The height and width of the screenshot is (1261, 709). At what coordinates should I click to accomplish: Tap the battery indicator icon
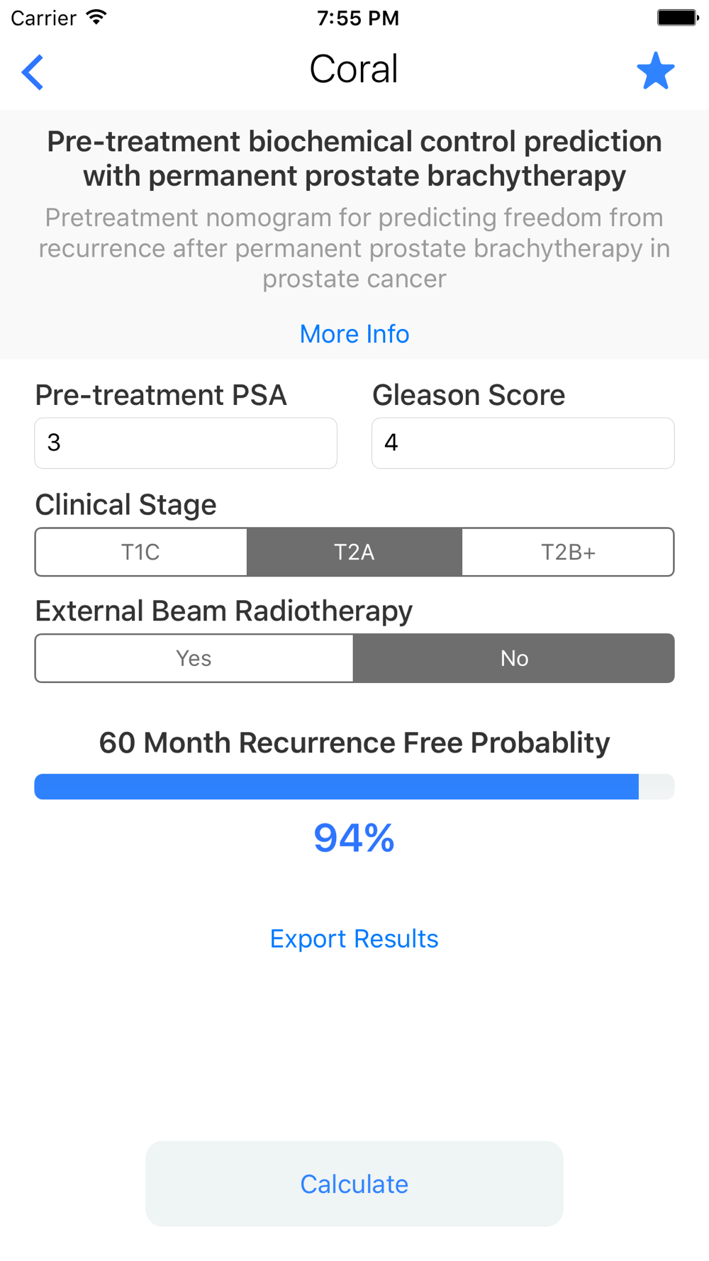point(678,17)
